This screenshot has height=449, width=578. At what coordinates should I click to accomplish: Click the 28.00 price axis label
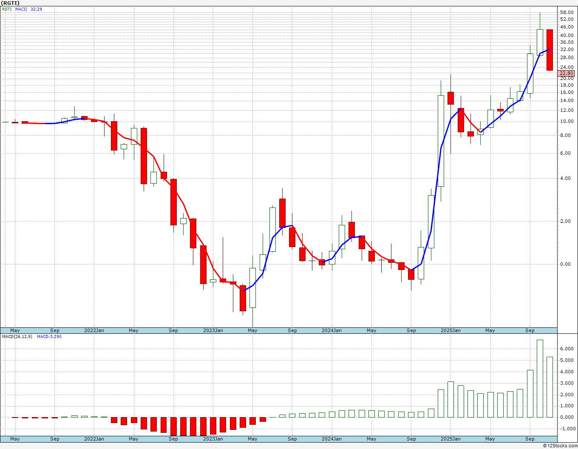tap(567, 57)
